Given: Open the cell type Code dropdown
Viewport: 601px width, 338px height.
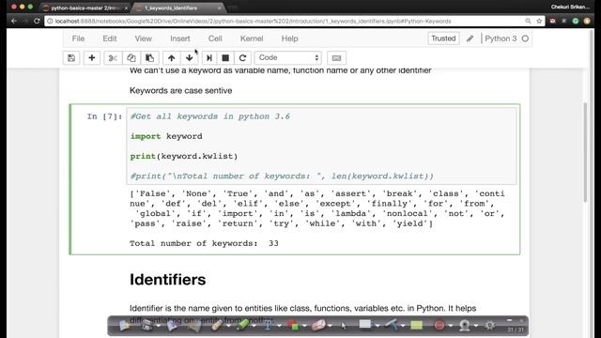Looking at the screenshot, I should pyautogui.click(x=288, y=57).
